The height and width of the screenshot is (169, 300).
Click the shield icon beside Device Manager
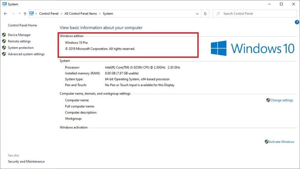[x=4, y=35]
